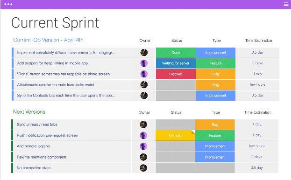Click the 'Status' column header in Next Versions
The width and height of the screenshot is (292, 180).
(x=176, y=112)
